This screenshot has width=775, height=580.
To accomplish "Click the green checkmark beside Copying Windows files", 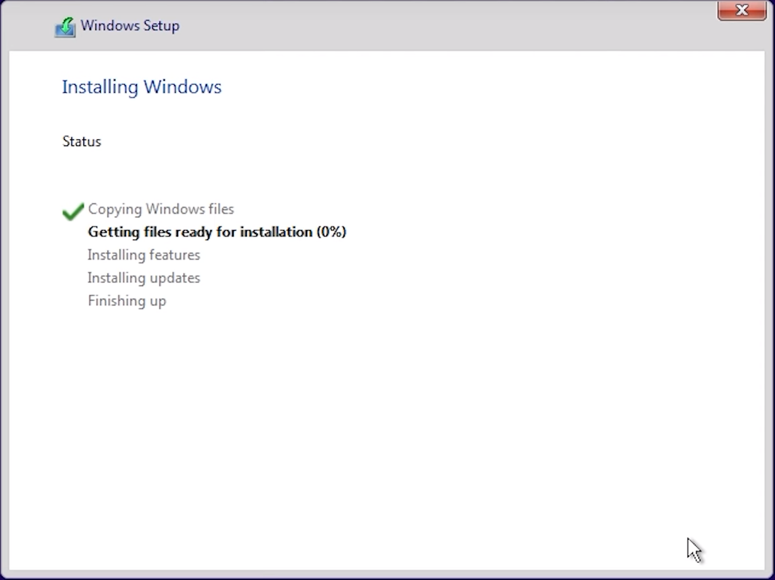I will (x=73, y=211).
